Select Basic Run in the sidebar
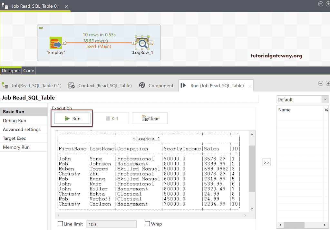 pos(24,112)
